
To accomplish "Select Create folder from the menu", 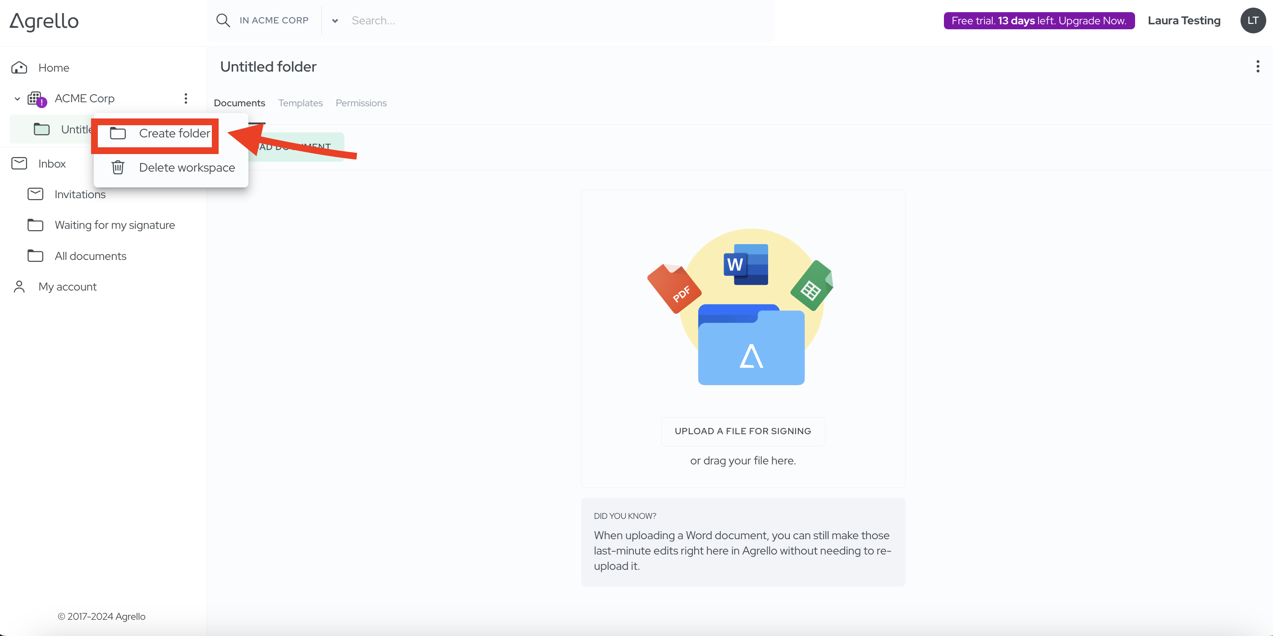I will (174, 133).
